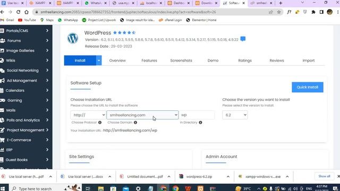Click the Image Galleries sidebar icon
340x191 pixels.
pos(2,50)
